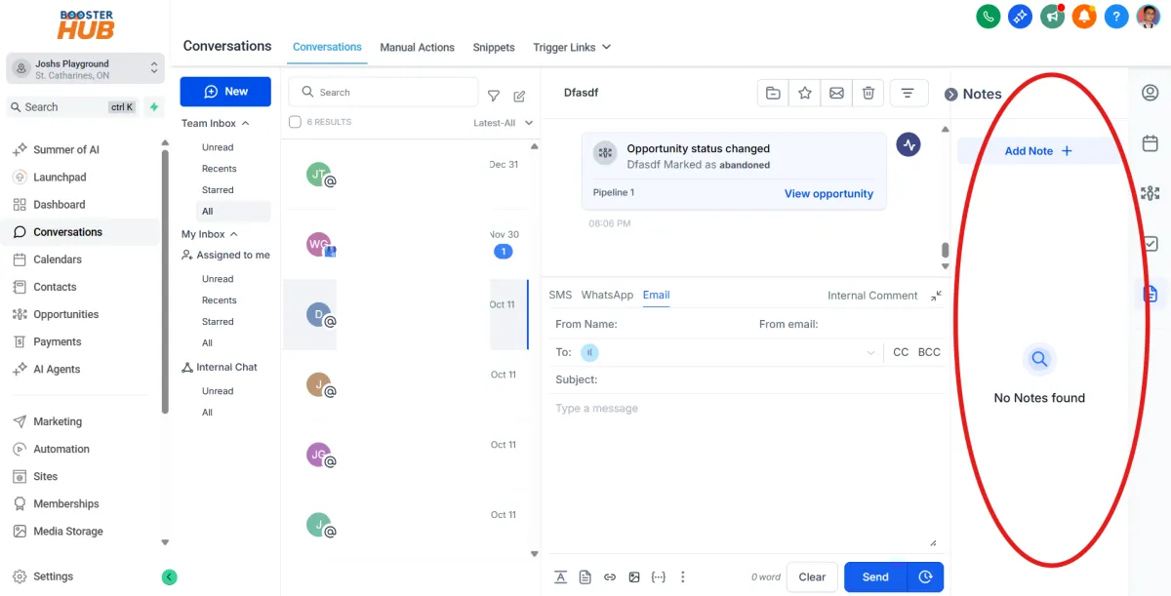Click the CC link
The image size is (1171, 596).
(901, 352)
